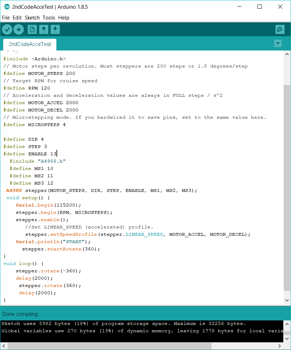Click editor scrollbar down arrow
The width and height of the screenshot is (291, 350).
click(x=287, y=300)
